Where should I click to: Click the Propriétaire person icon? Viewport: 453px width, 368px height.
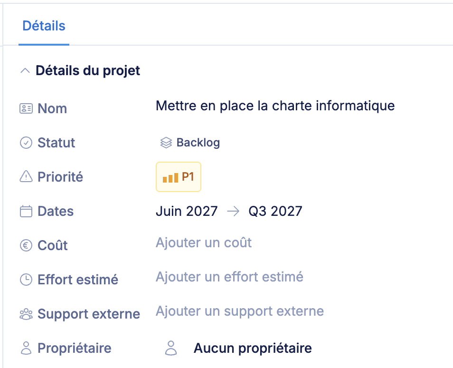pyautogui.click(x=26, y=348)
